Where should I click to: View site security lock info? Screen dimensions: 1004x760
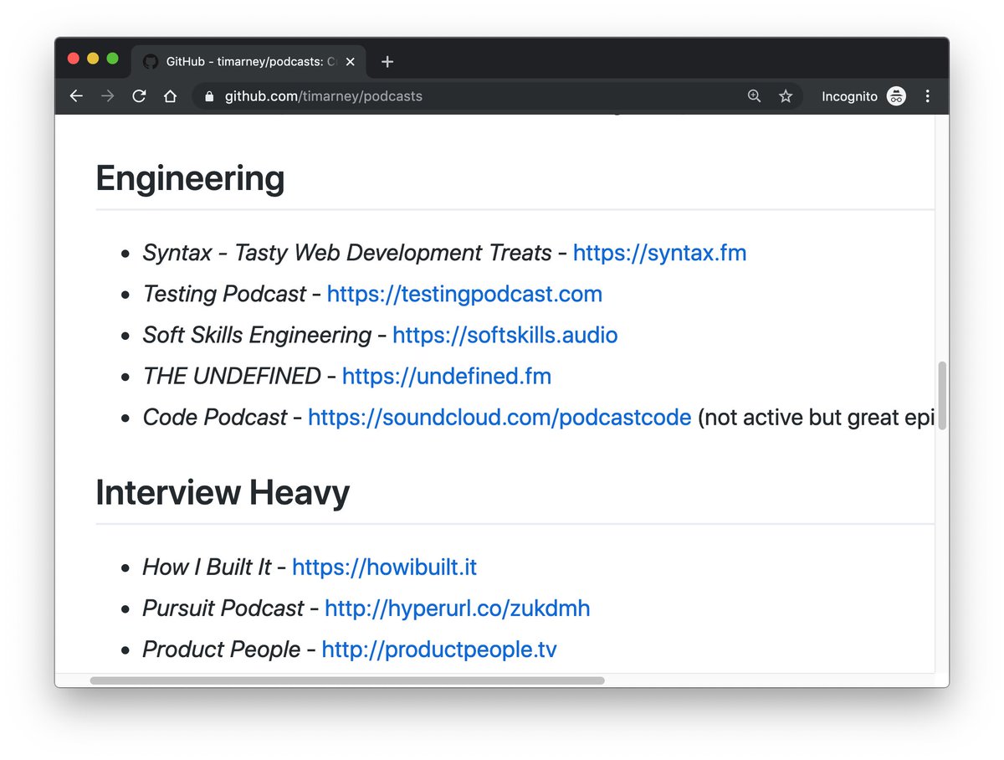click(209, 96)
